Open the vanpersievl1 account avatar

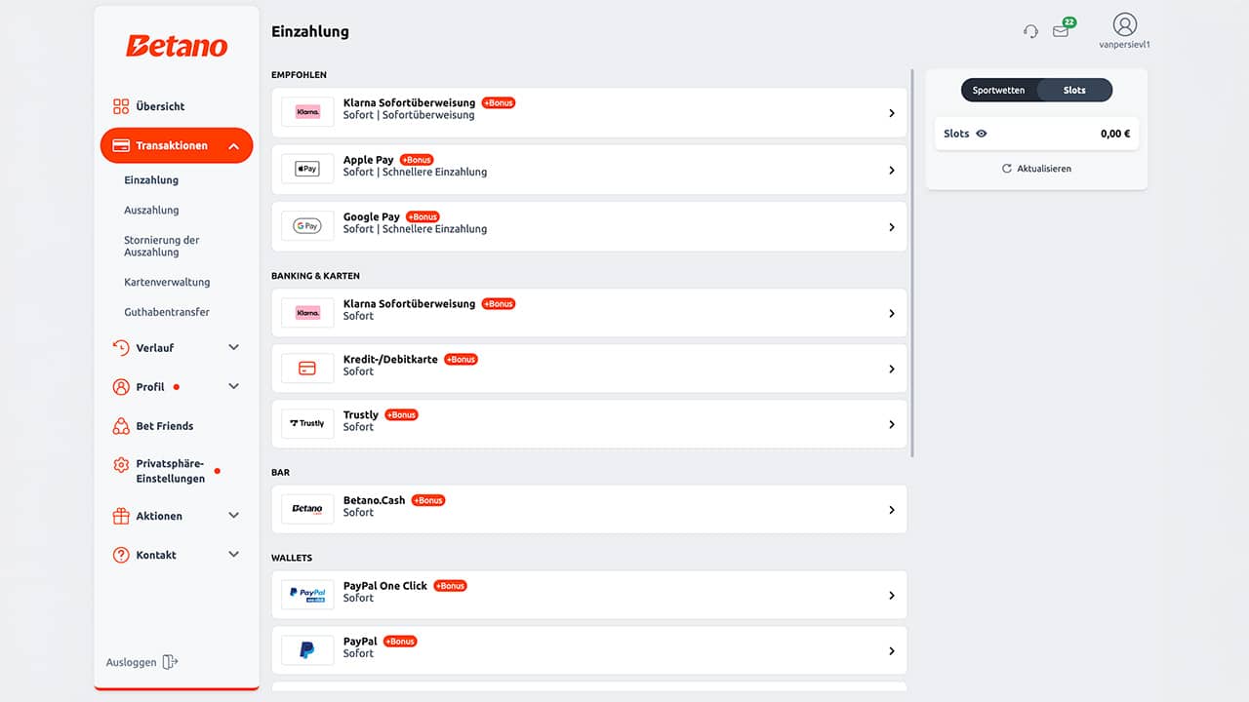[1125, 24]
